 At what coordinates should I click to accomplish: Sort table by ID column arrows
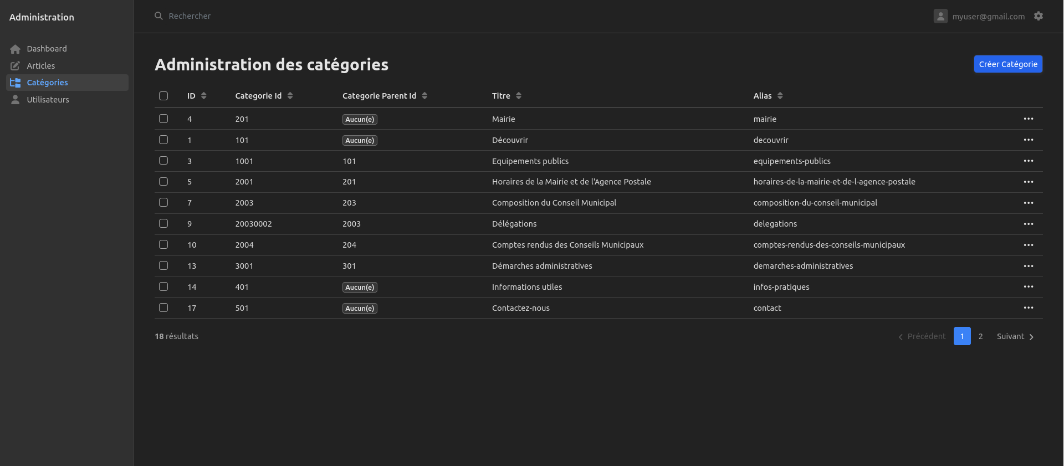click(204, 96)
